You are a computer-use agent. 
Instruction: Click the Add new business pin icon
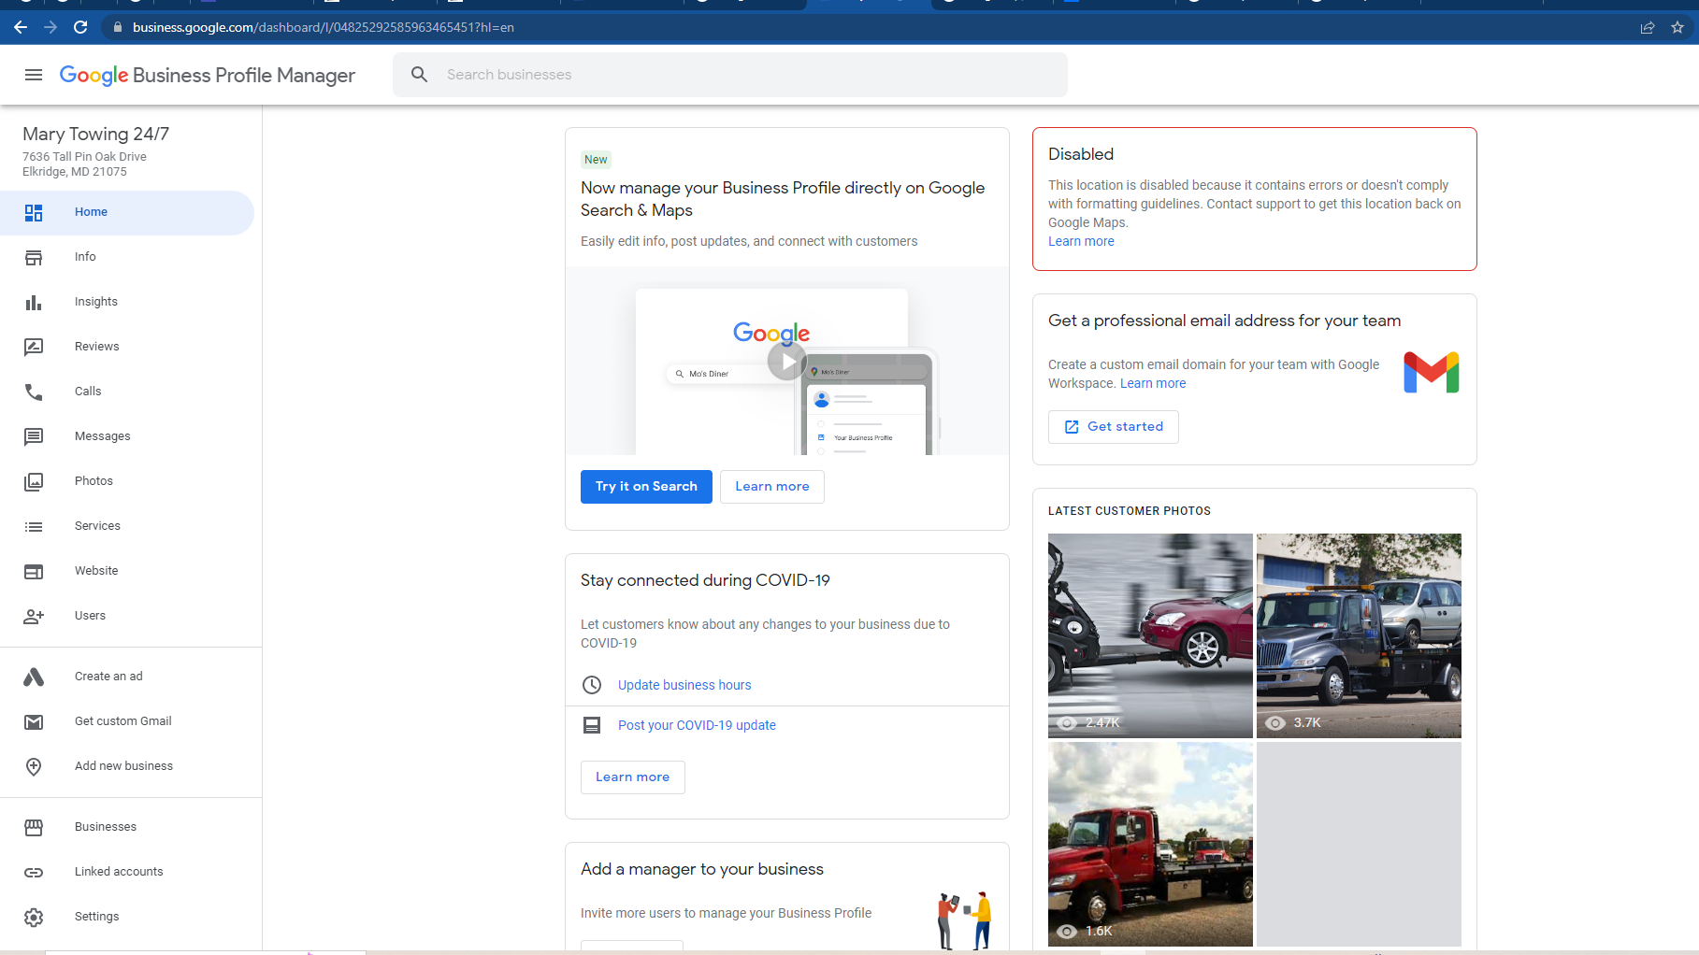(x=34, y=766)
